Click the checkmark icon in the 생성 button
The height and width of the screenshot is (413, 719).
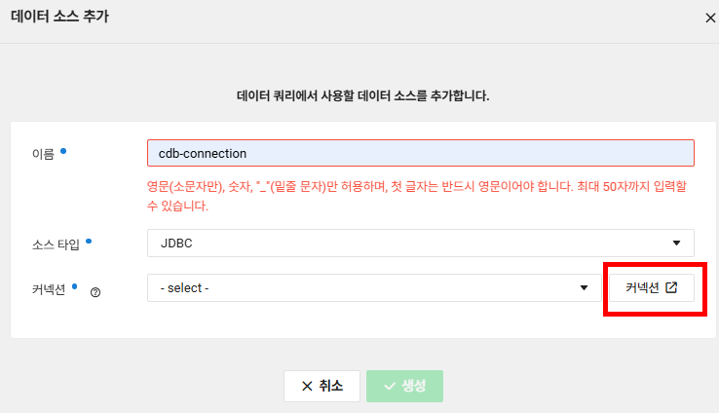390,386
